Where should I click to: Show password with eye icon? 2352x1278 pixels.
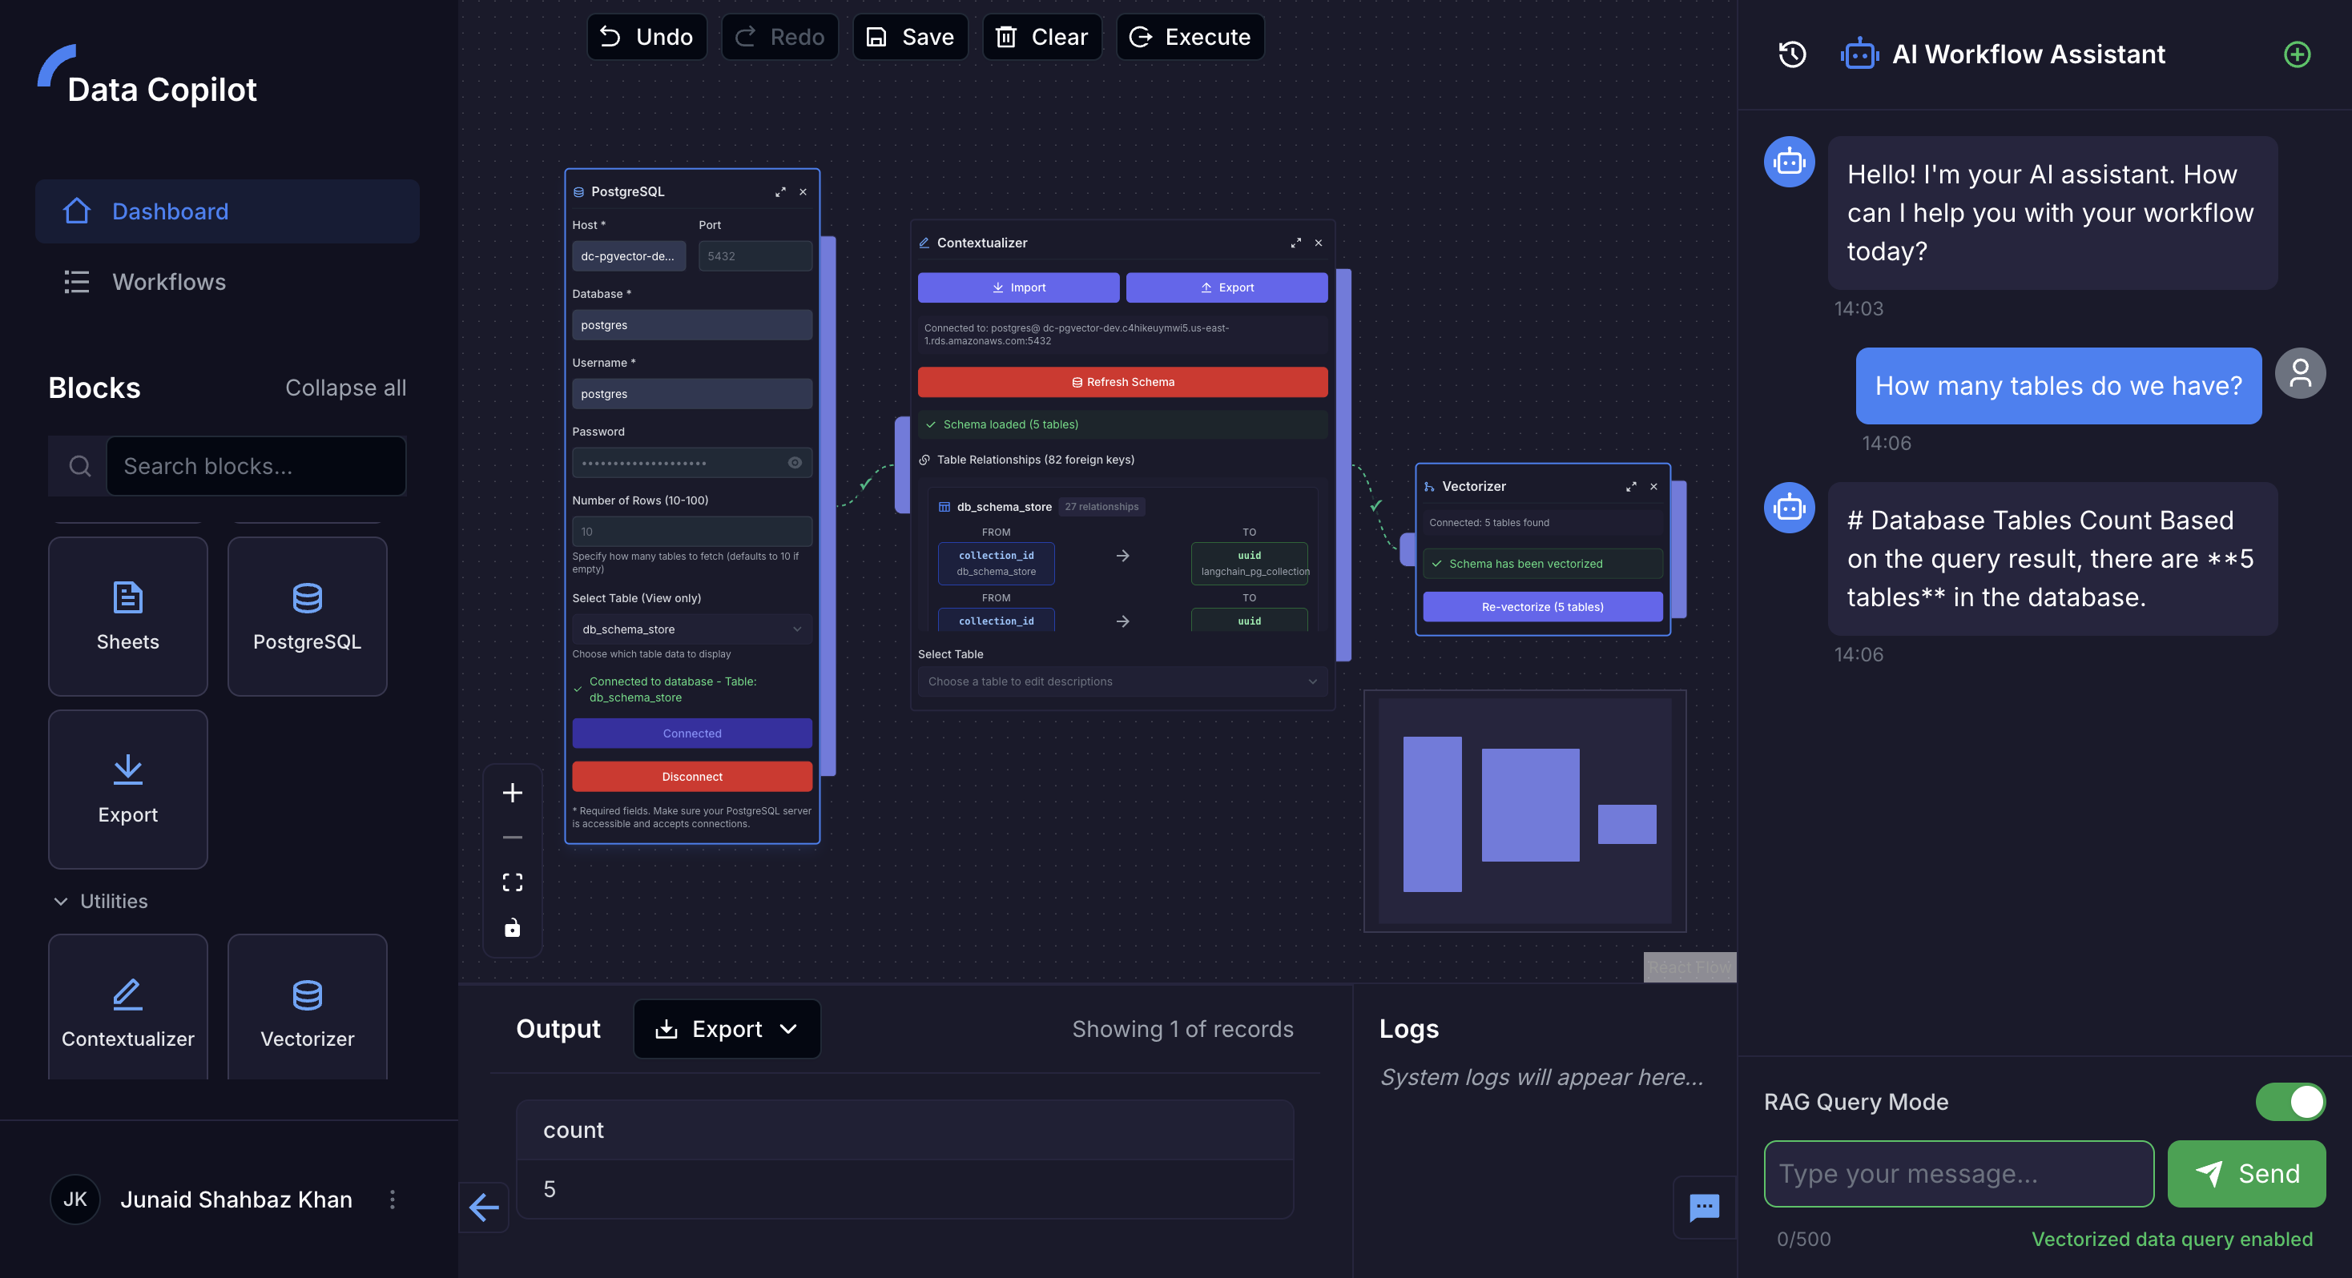[795, 463]
